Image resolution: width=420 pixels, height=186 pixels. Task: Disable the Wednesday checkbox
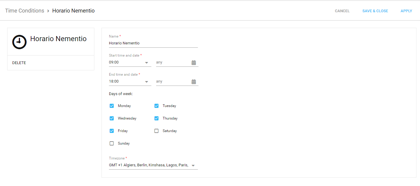tap(112, 118)
